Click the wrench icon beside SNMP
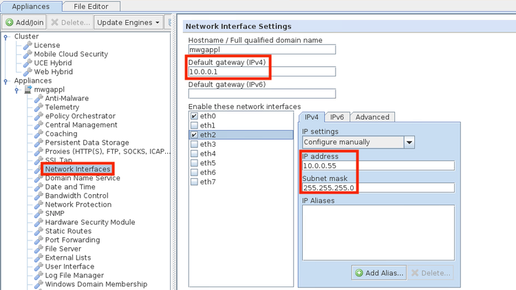The image size is (516, 290). 39,214
